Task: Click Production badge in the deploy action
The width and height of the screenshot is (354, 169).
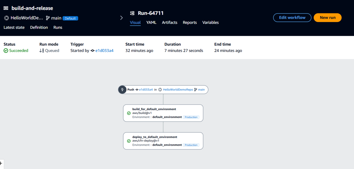Action: (x=191, y=145)
